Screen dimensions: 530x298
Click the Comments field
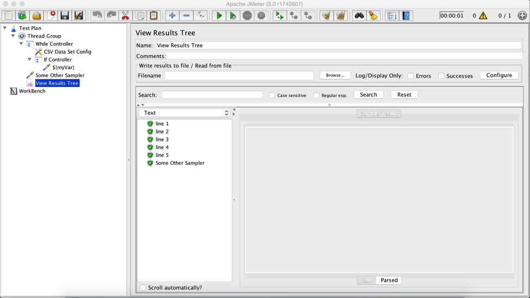click(344, 56)
